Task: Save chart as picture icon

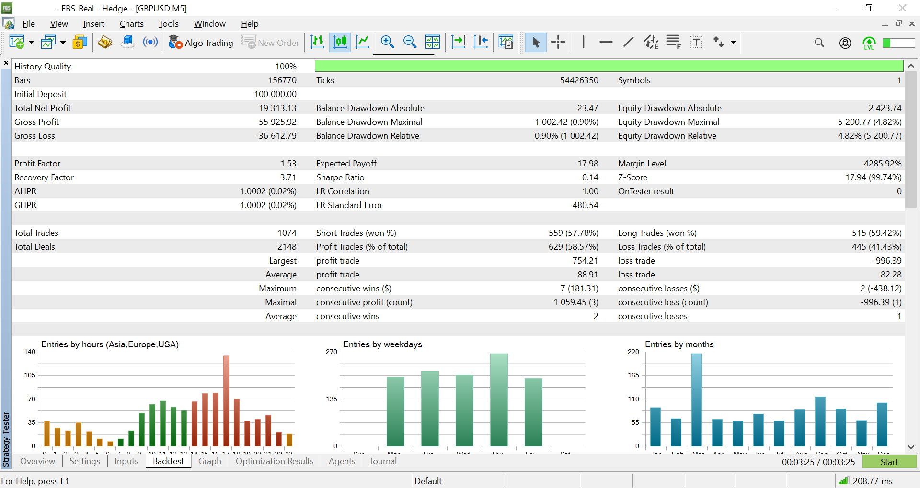Action: (506, 42)
